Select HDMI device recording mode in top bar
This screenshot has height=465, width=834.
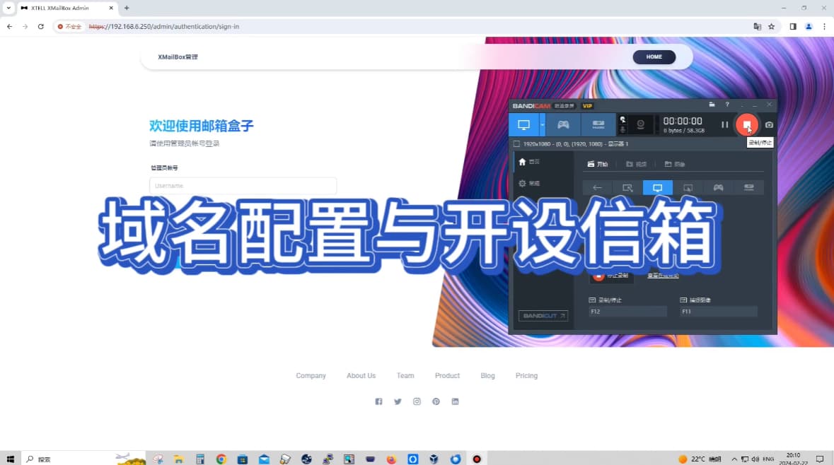(x=598, y=125)
